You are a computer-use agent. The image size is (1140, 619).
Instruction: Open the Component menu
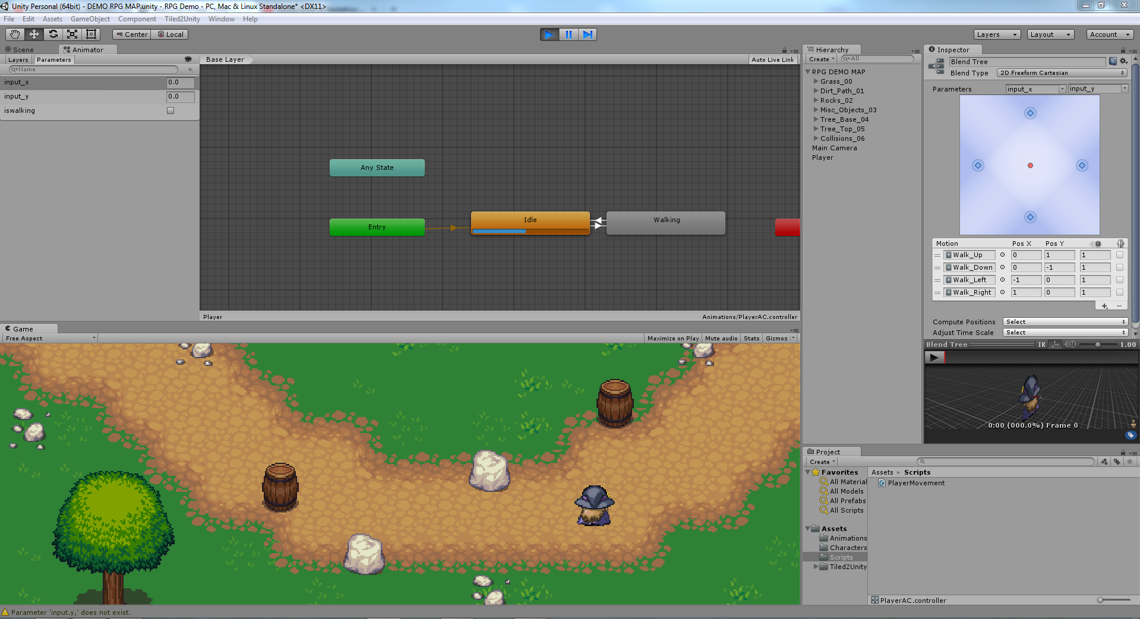pyautogui.click(x=137, y=19)
